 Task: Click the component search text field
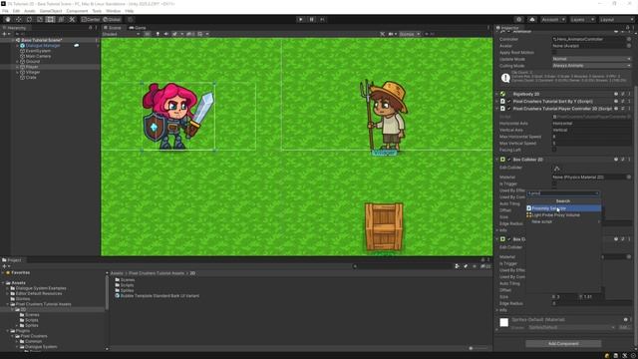tap(563, 193)
